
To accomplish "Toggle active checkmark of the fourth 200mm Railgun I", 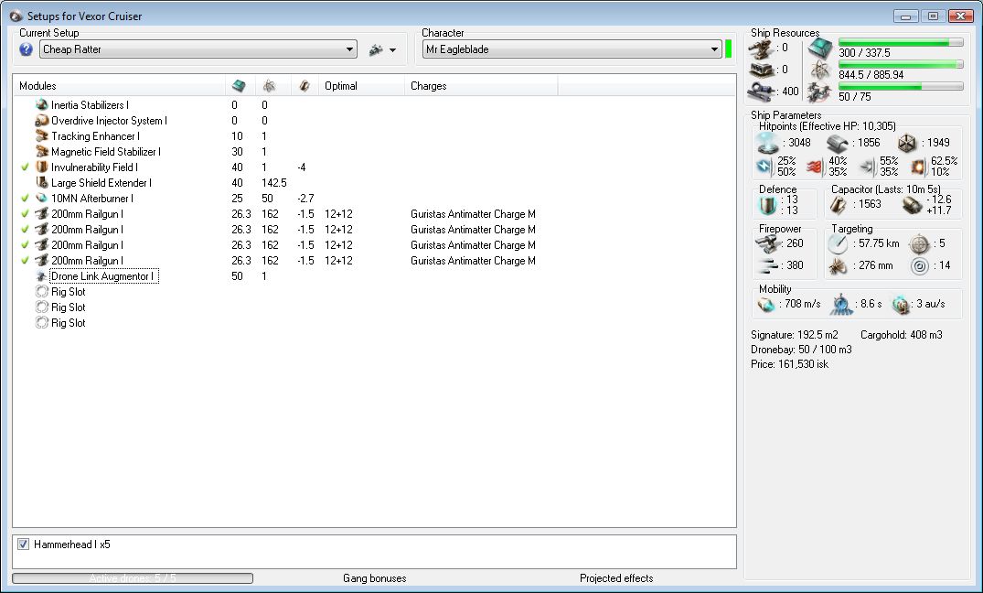I will 25,261.
